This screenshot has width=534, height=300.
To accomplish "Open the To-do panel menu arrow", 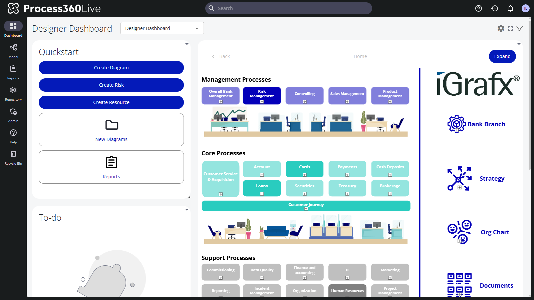I will click(187, 210).
